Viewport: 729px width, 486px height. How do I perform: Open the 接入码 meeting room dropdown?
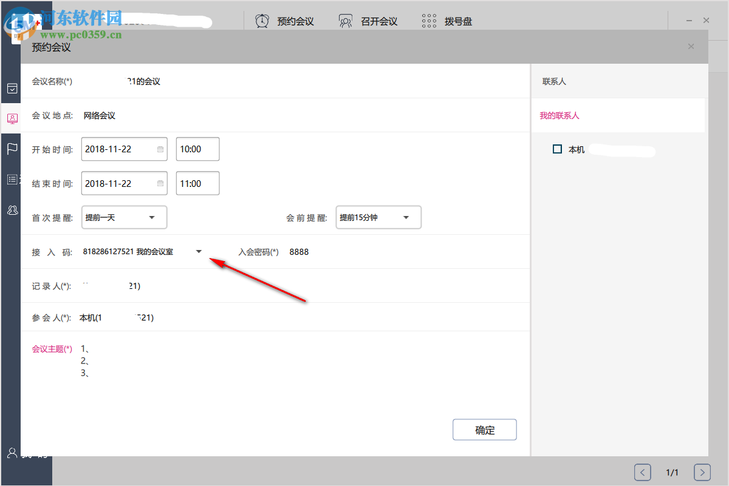(x=199, y=252)
